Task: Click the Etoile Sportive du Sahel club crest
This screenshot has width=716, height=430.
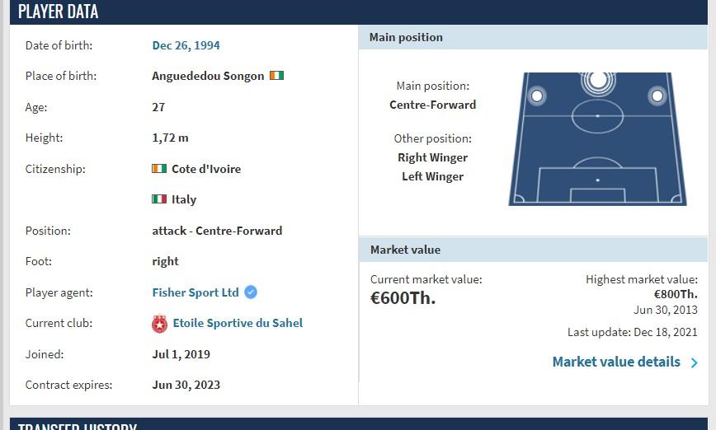Action: [159, 323]
